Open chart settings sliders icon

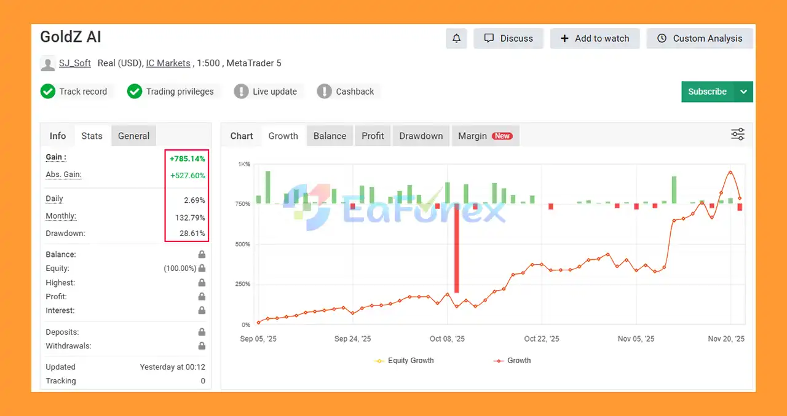[737, 135]
